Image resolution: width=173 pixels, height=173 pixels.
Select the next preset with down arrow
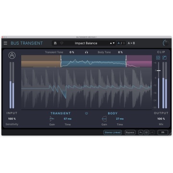(x=114, y=43)
